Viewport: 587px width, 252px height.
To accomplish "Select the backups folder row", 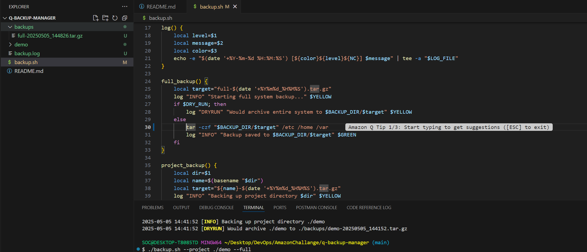I will click(x=67, y=27).
